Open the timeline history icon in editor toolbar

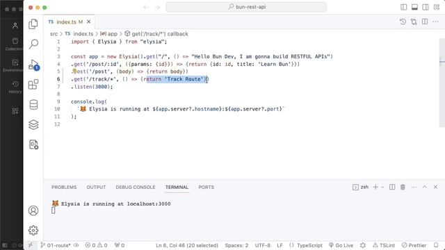pos(403,22)
